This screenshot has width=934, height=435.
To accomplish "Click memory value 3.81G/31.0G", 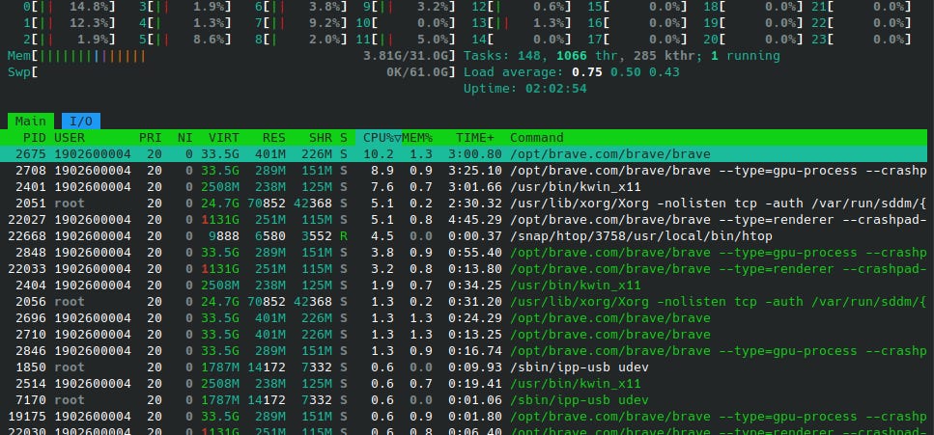I will [x=406, y=56].
